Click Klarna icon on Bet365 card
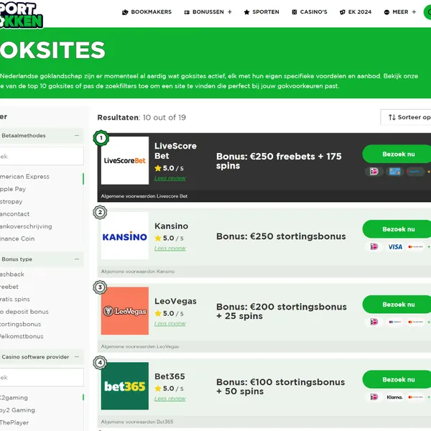Image resolution: width=431 pixels, height=431 pixels. click(395, 397)
